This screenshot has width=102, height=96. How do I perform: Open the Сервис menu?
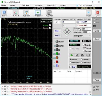pos(13,5)
